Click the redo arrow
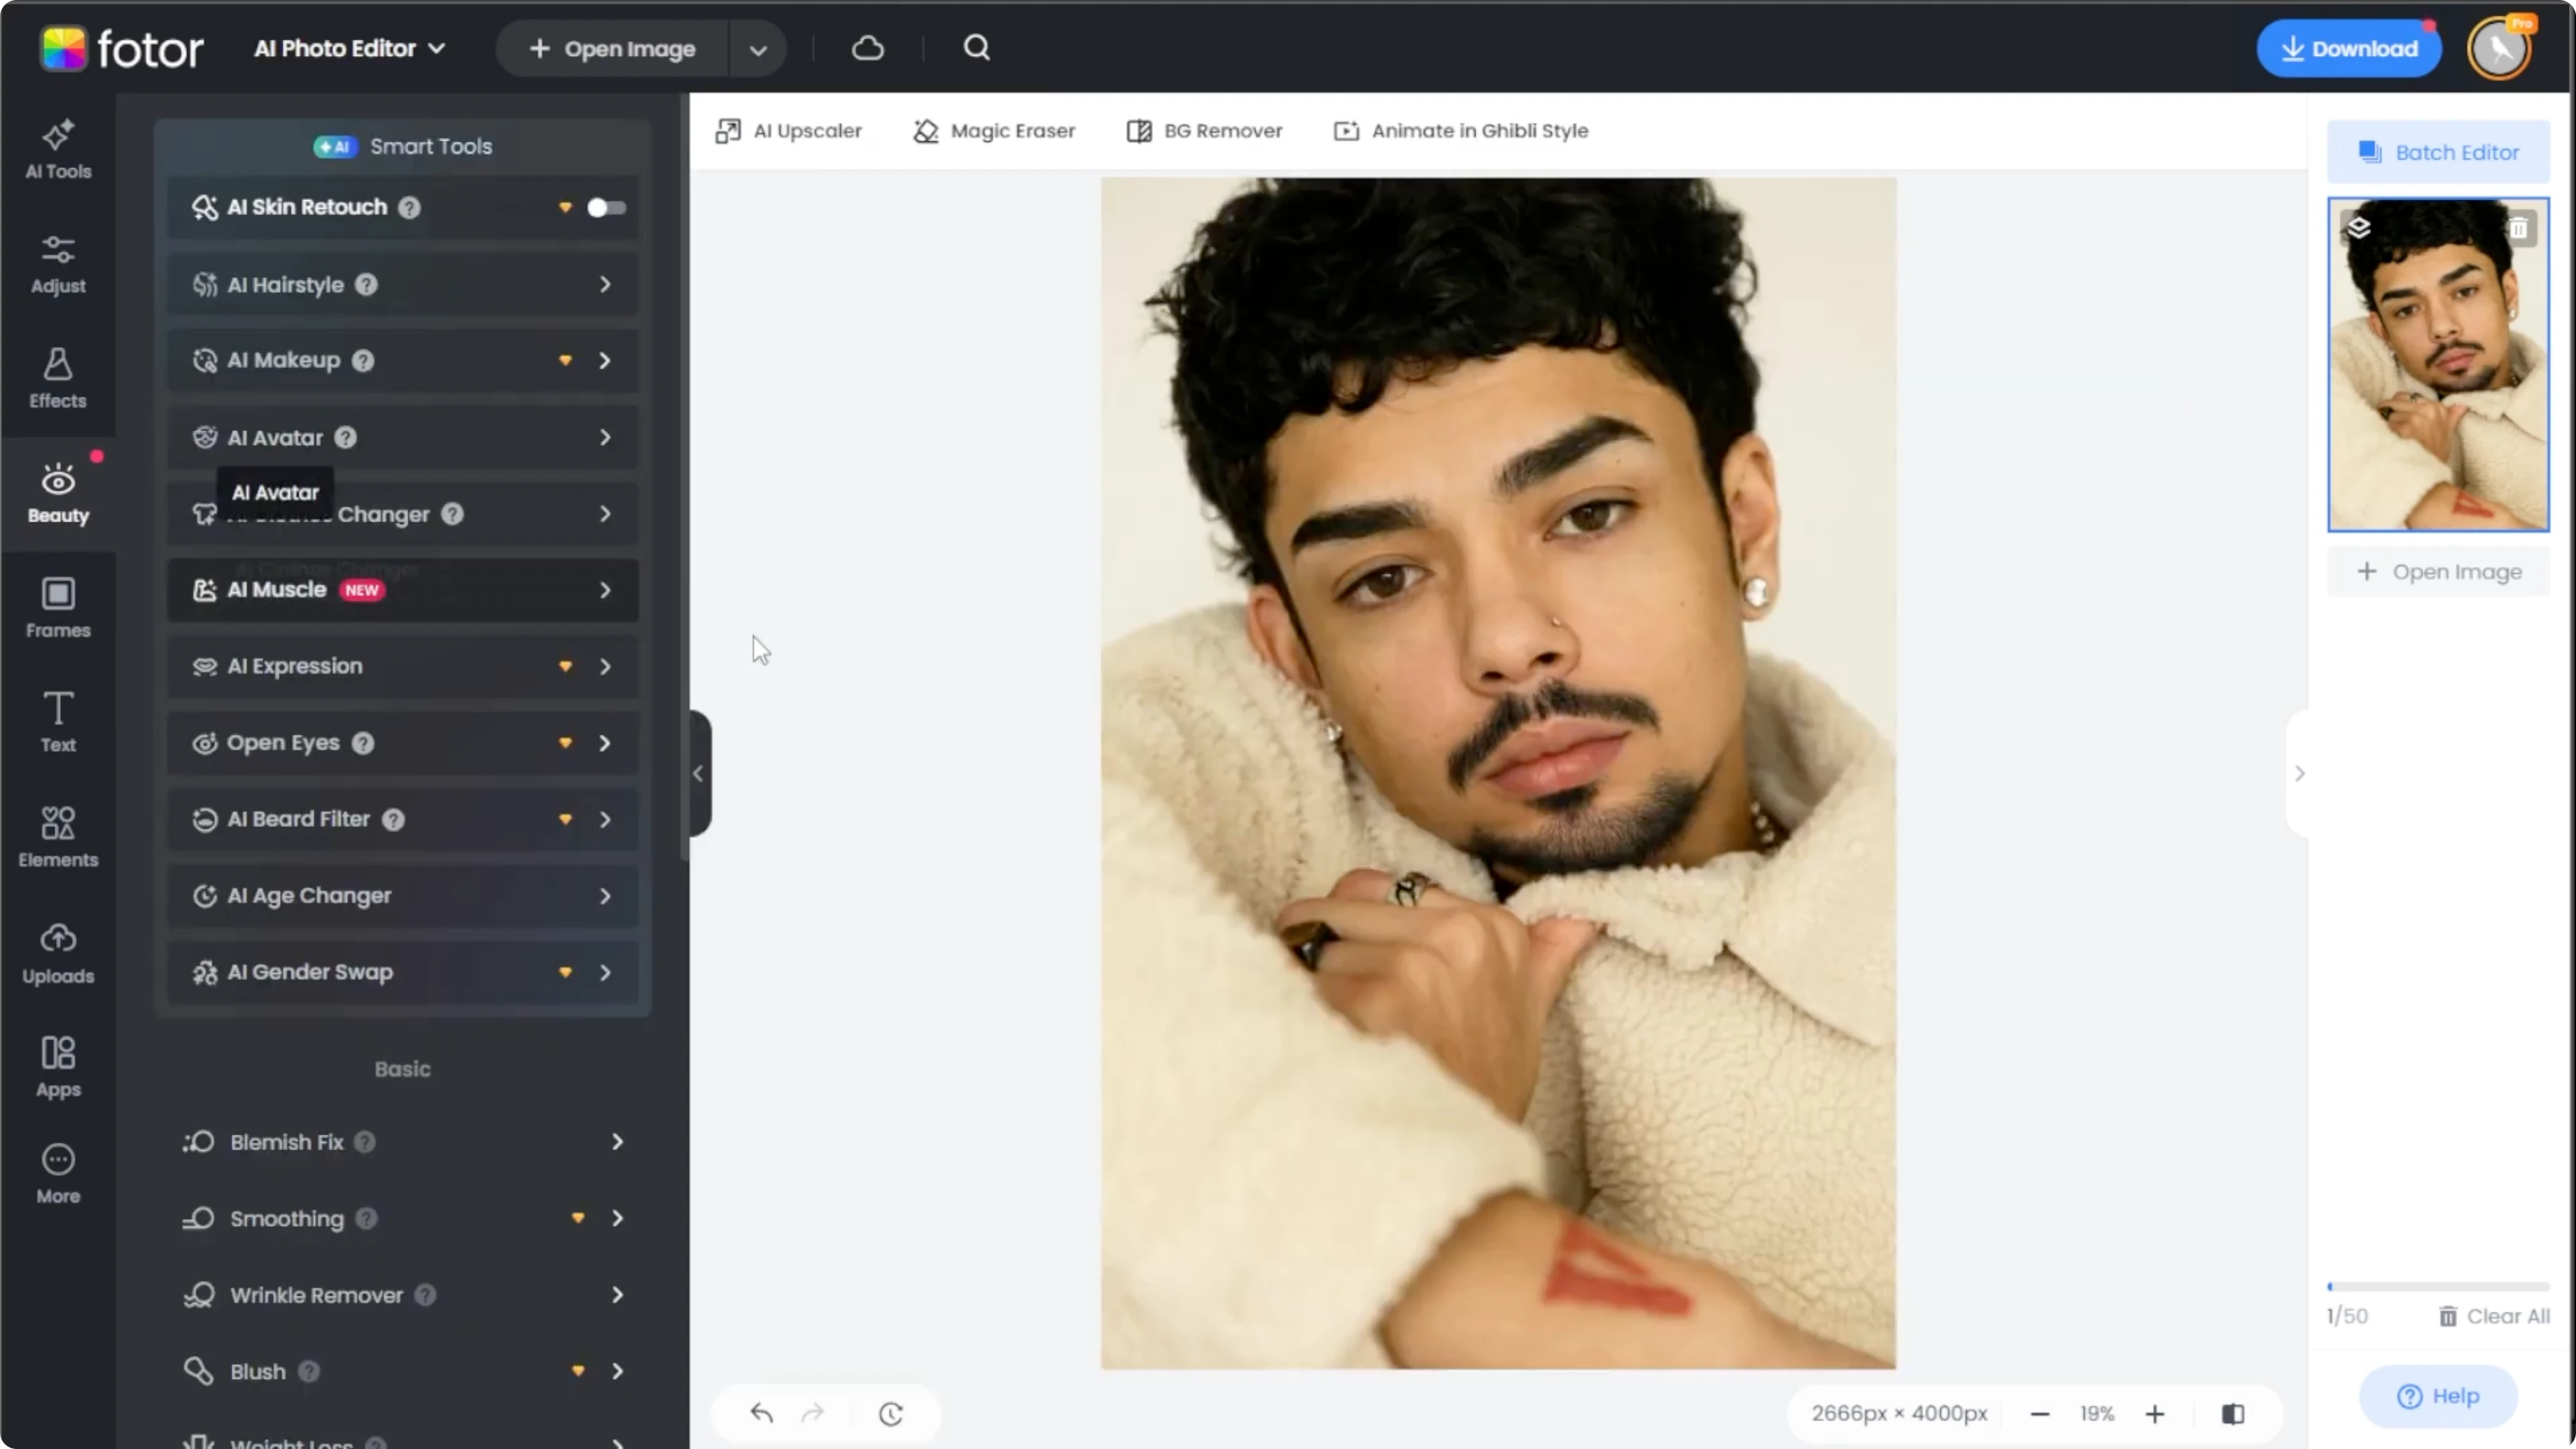 (813, 1413)
